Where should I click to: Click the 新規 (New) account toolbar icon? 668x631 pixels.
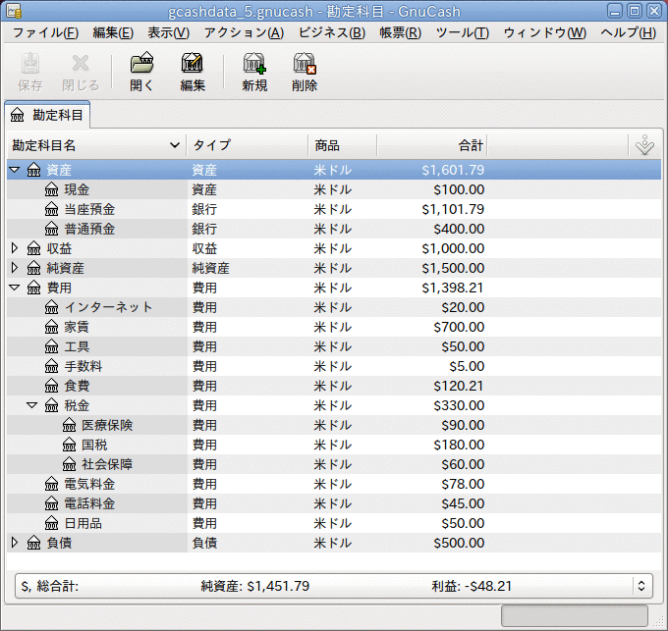(x=254, y=64)
